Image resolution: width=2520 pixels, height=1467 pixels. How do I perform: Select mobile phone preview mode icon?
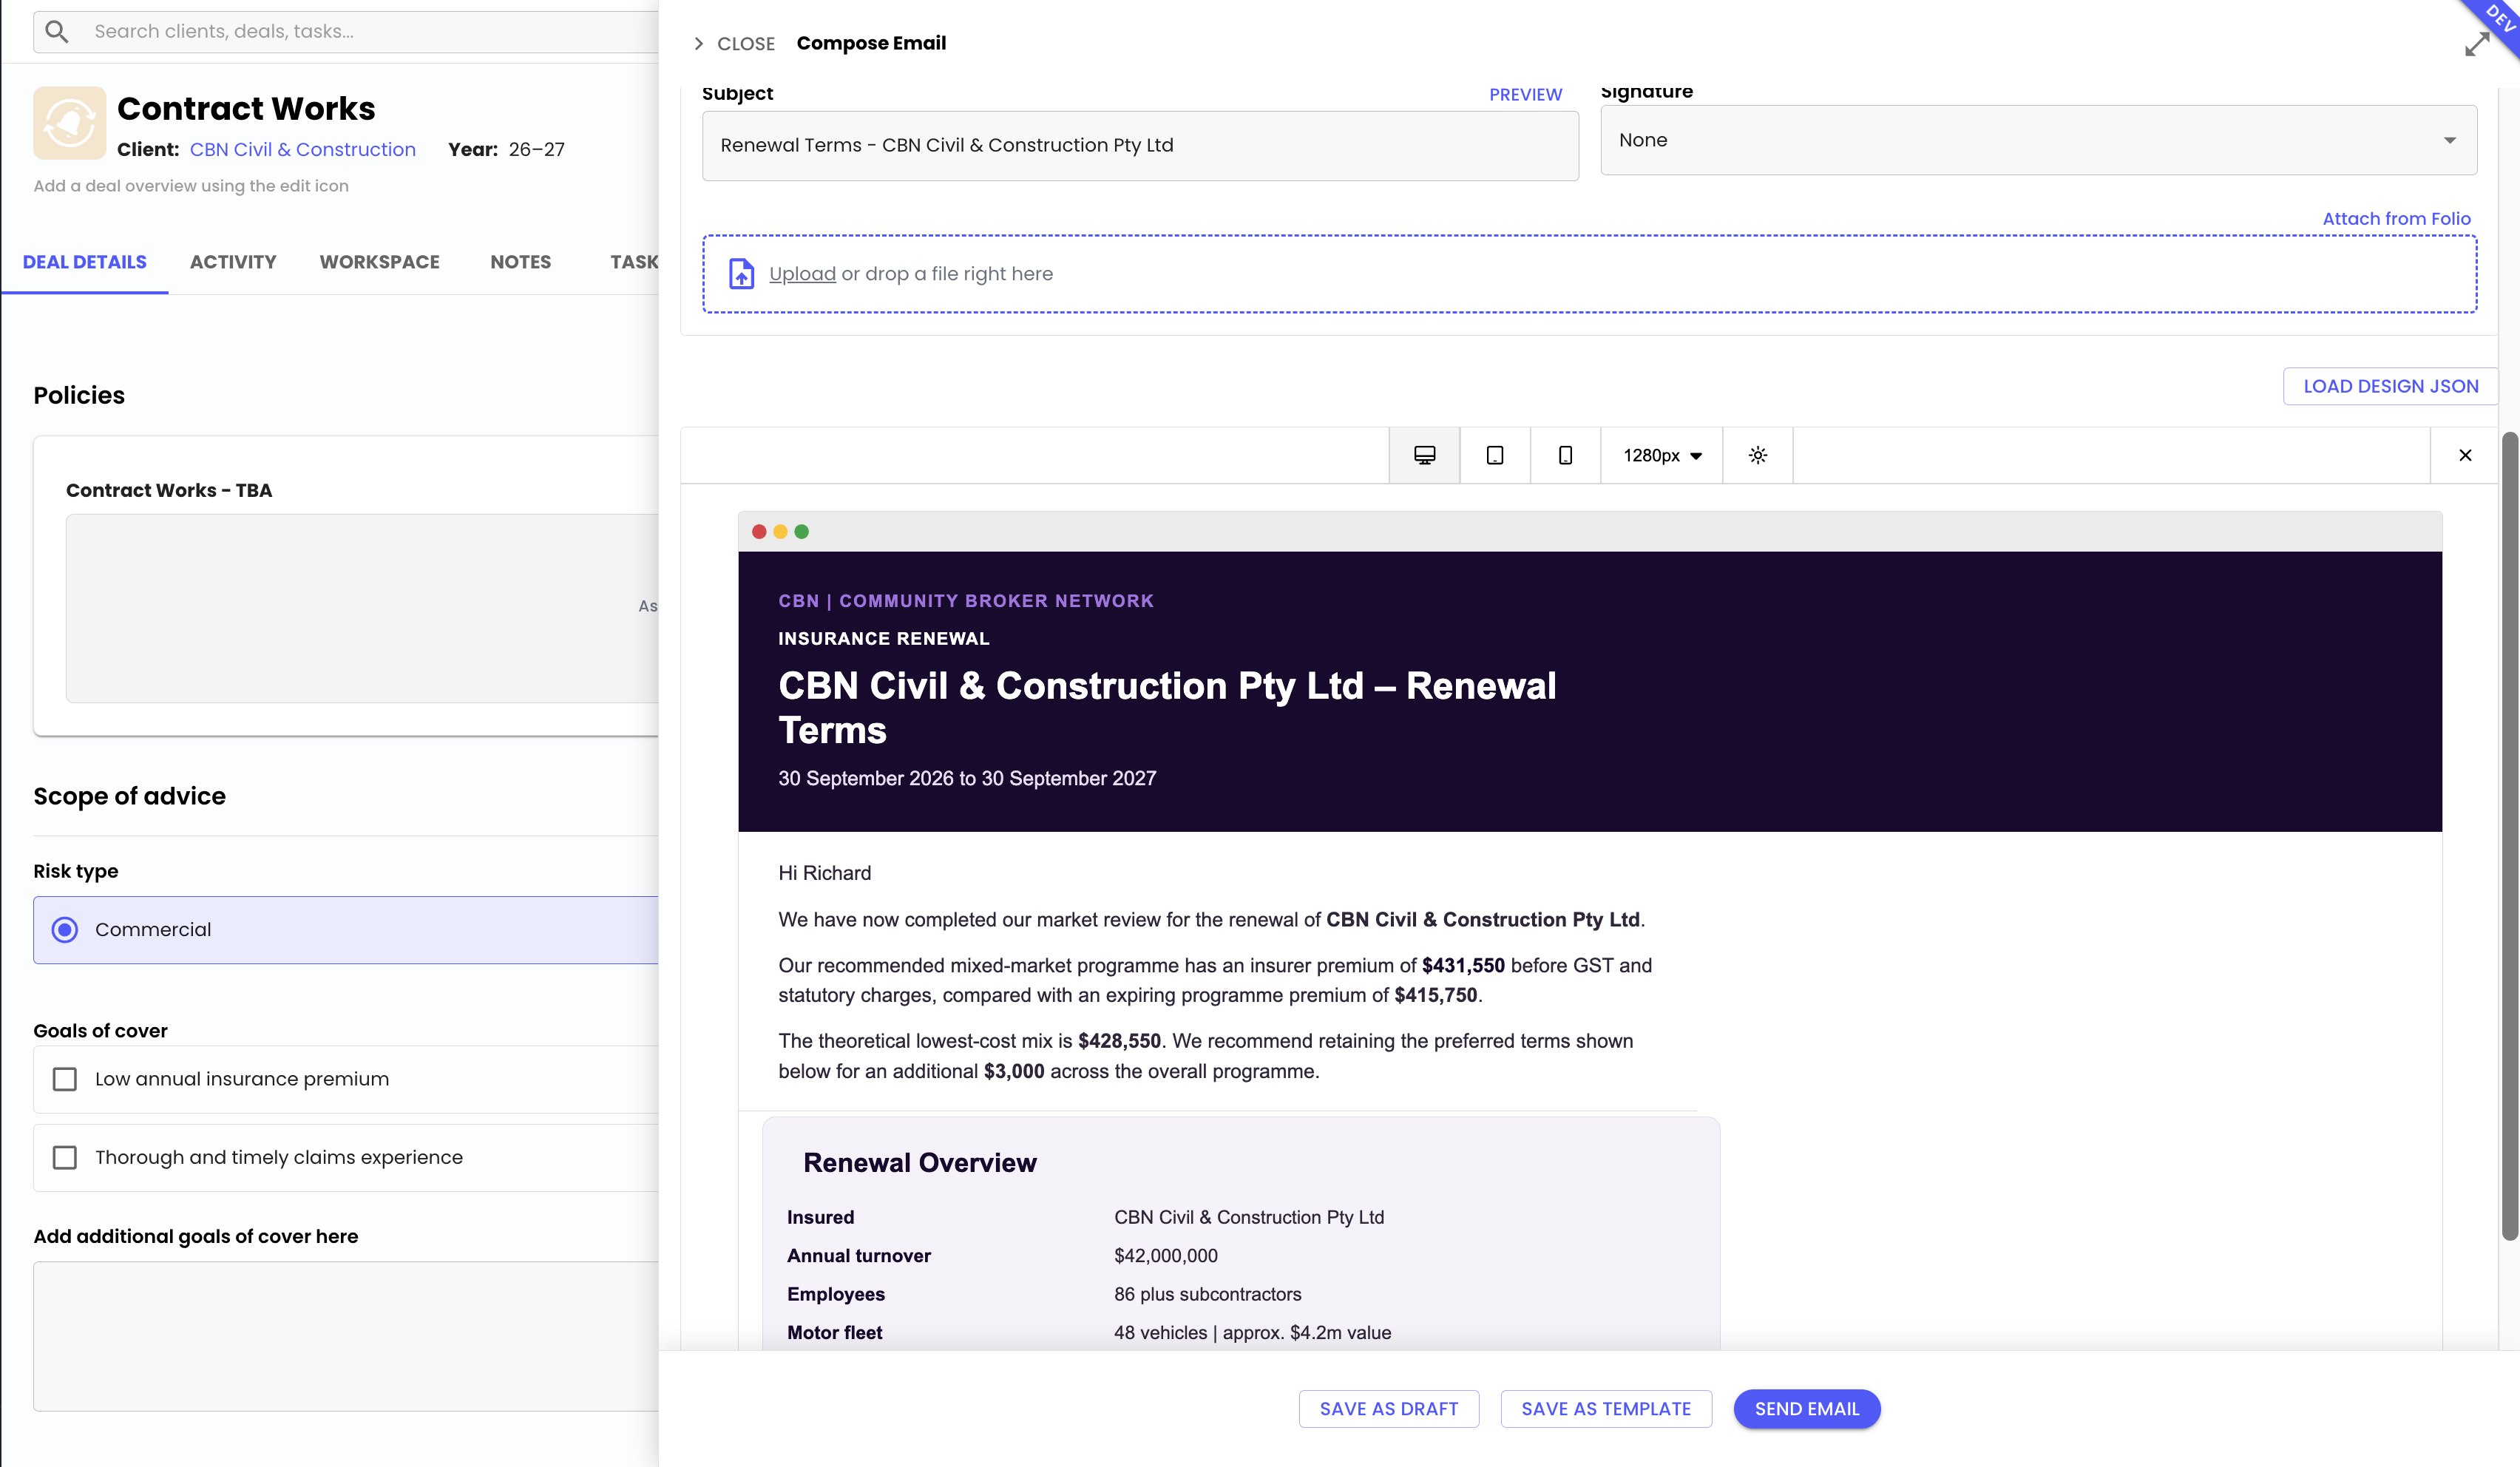[1565, 456]
